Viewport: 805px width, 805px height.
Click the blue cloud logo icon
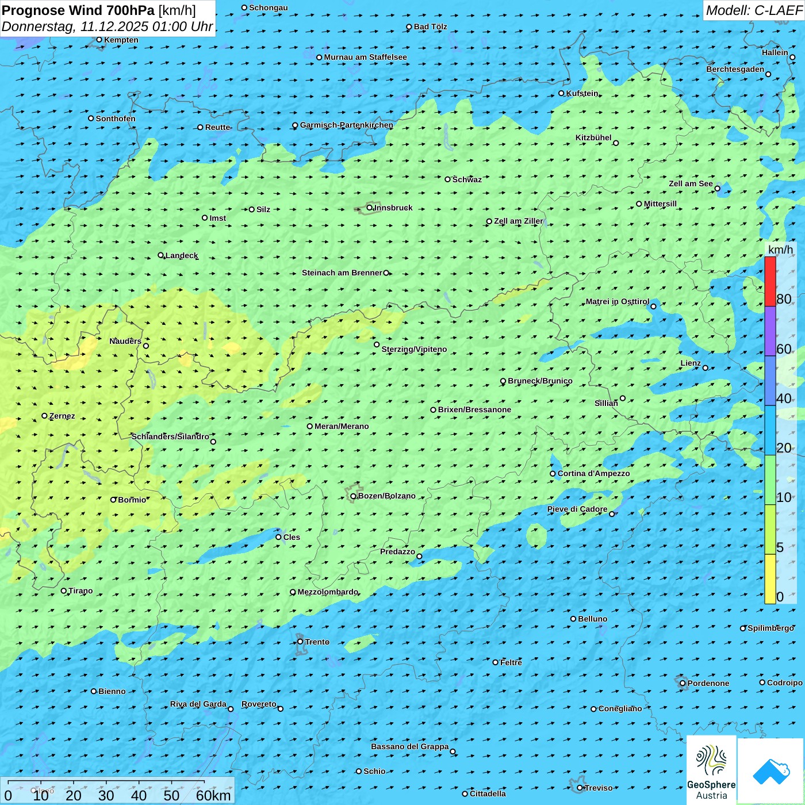click(771, 771)
